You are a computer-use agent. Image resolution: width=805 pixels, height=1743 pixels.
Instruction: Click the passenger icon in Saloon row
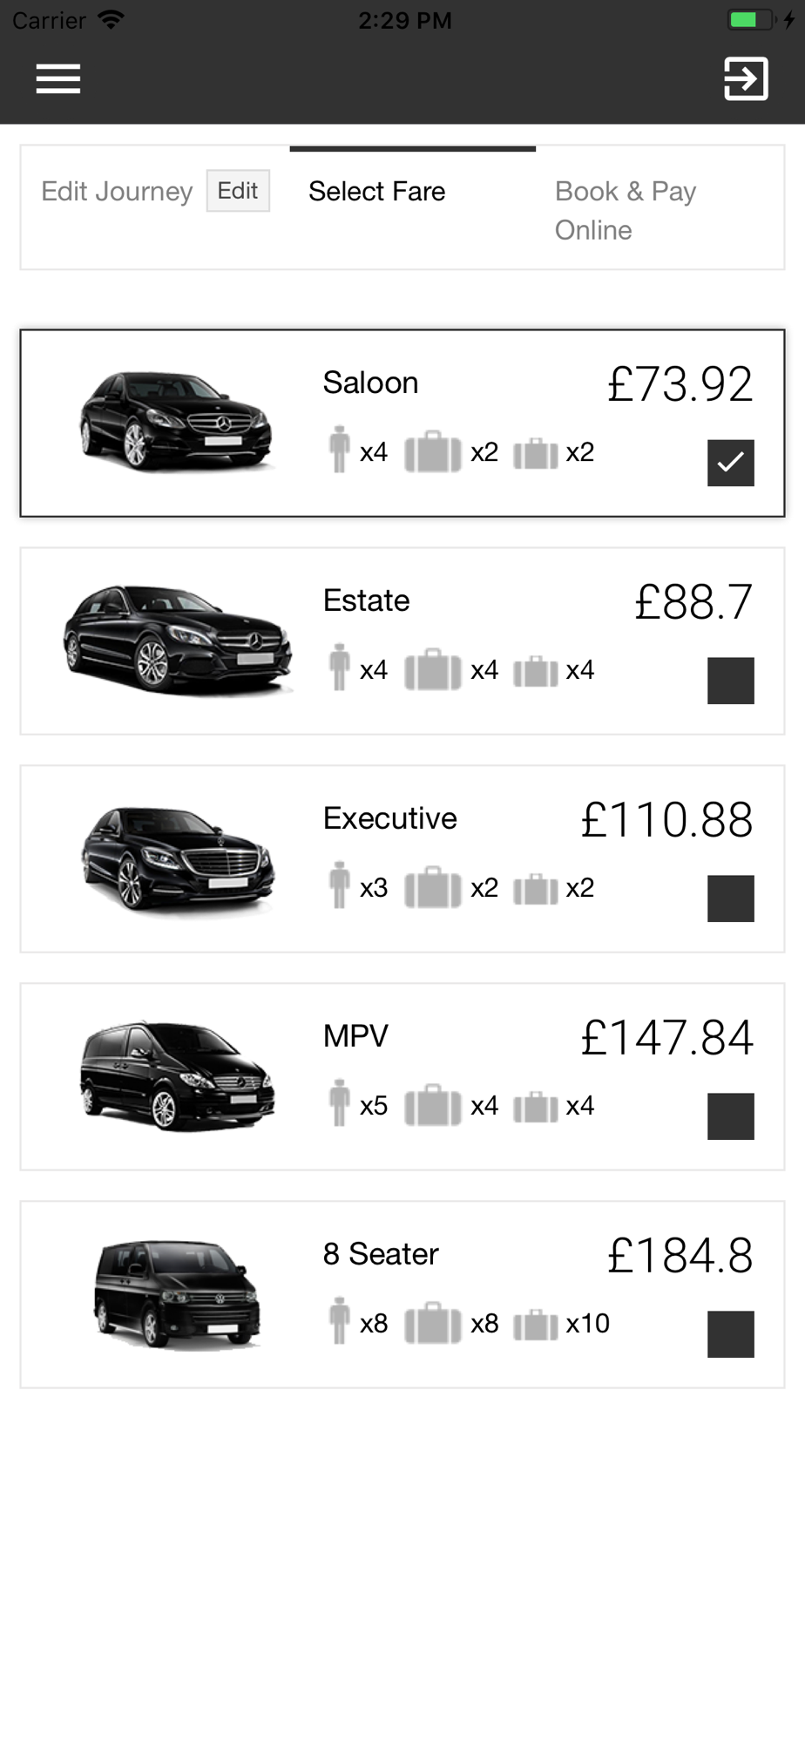click(x=340, y=450)
